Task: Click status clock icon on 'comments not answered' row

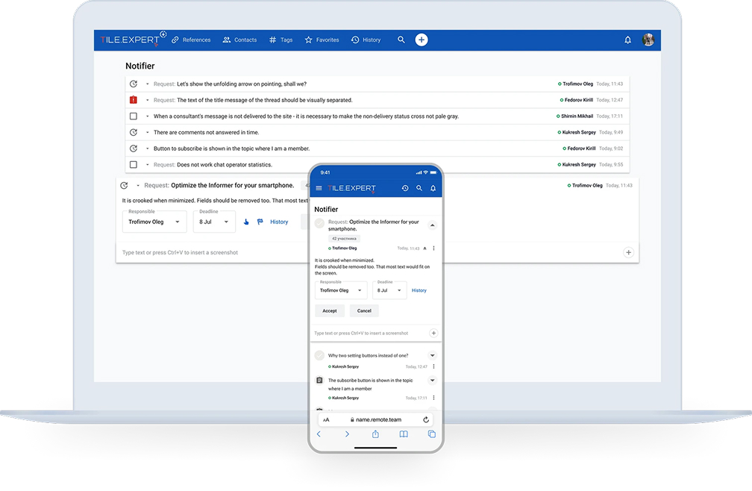Action: pos(134,132)
